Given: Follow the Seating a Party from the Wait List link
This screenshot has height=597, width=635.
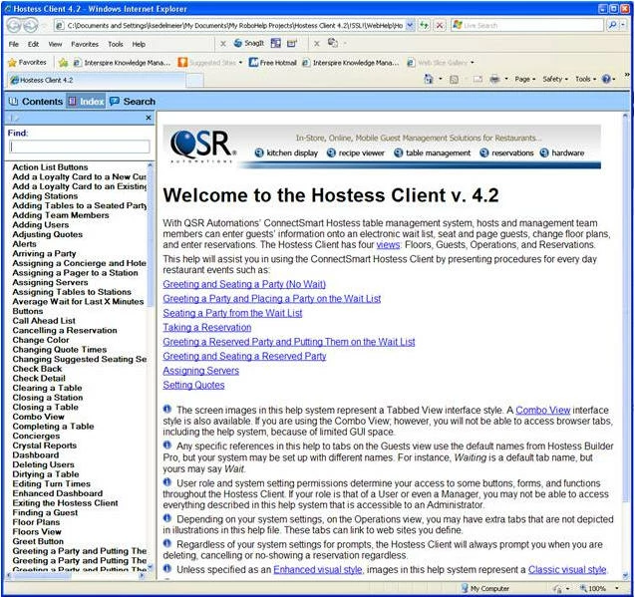Looking at the screenshot, I should [232, 313].
